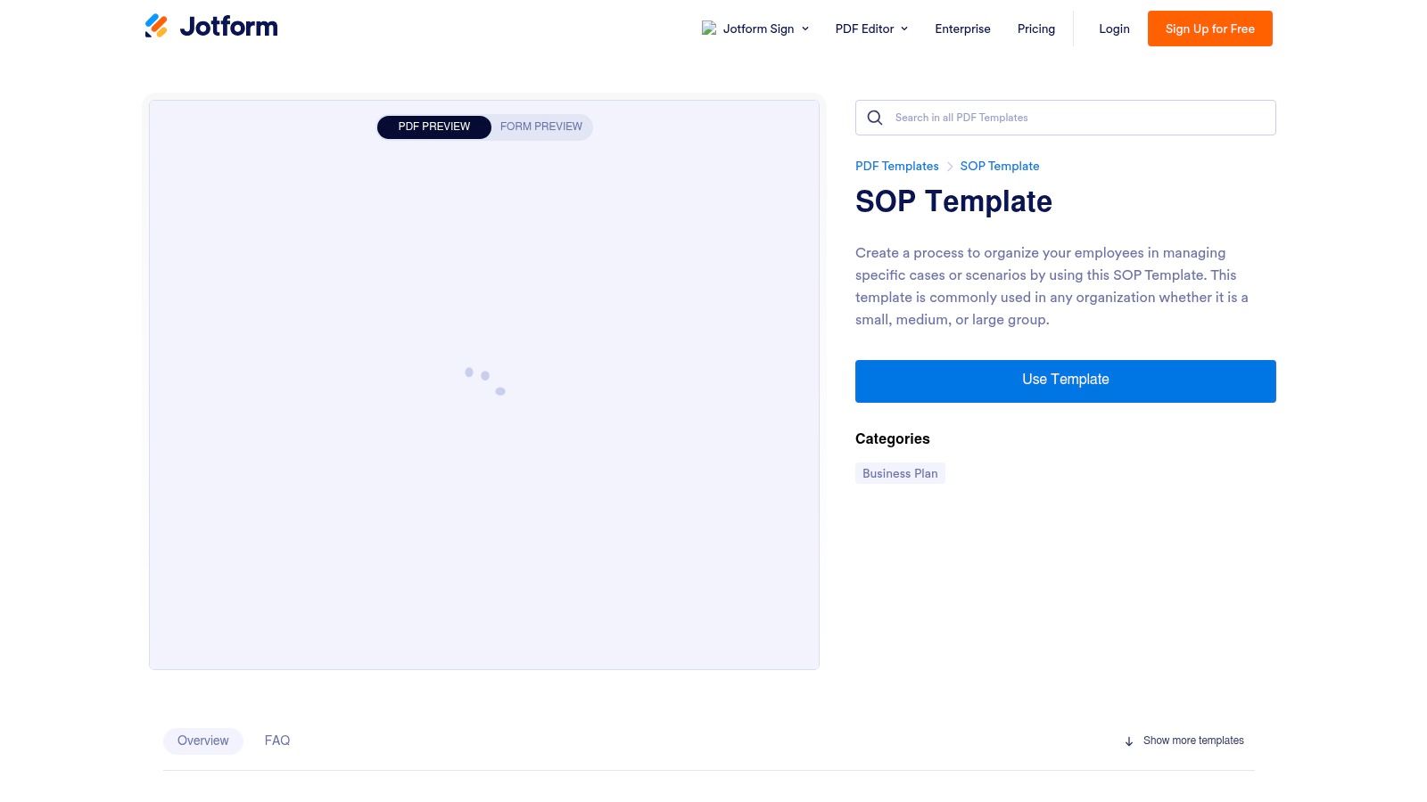
Task: Click the breadcrumb separator arrow icon
Action: [949, 166]
